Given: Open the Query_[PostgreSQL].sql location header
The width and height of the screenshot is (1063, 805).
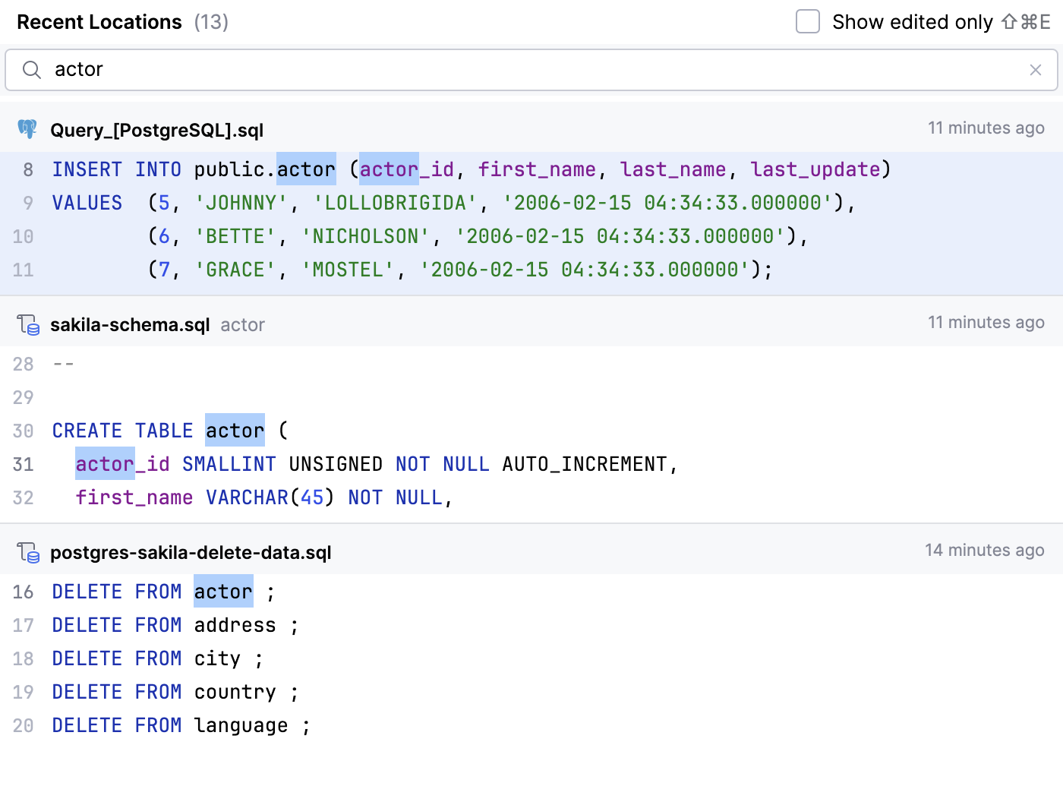Looking at the screenshot, I should (x=156, y=131).
